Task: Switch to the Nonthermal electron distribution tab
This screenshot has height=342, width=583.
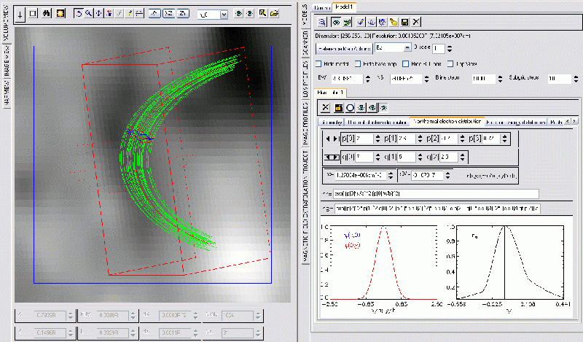Action: click(446, 121)
